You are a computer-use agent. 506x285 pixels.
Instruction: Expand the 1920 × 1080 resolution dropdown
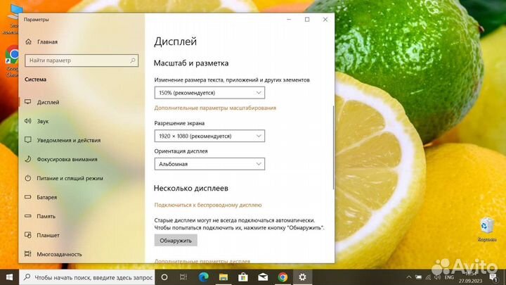(x=209, y=136)
